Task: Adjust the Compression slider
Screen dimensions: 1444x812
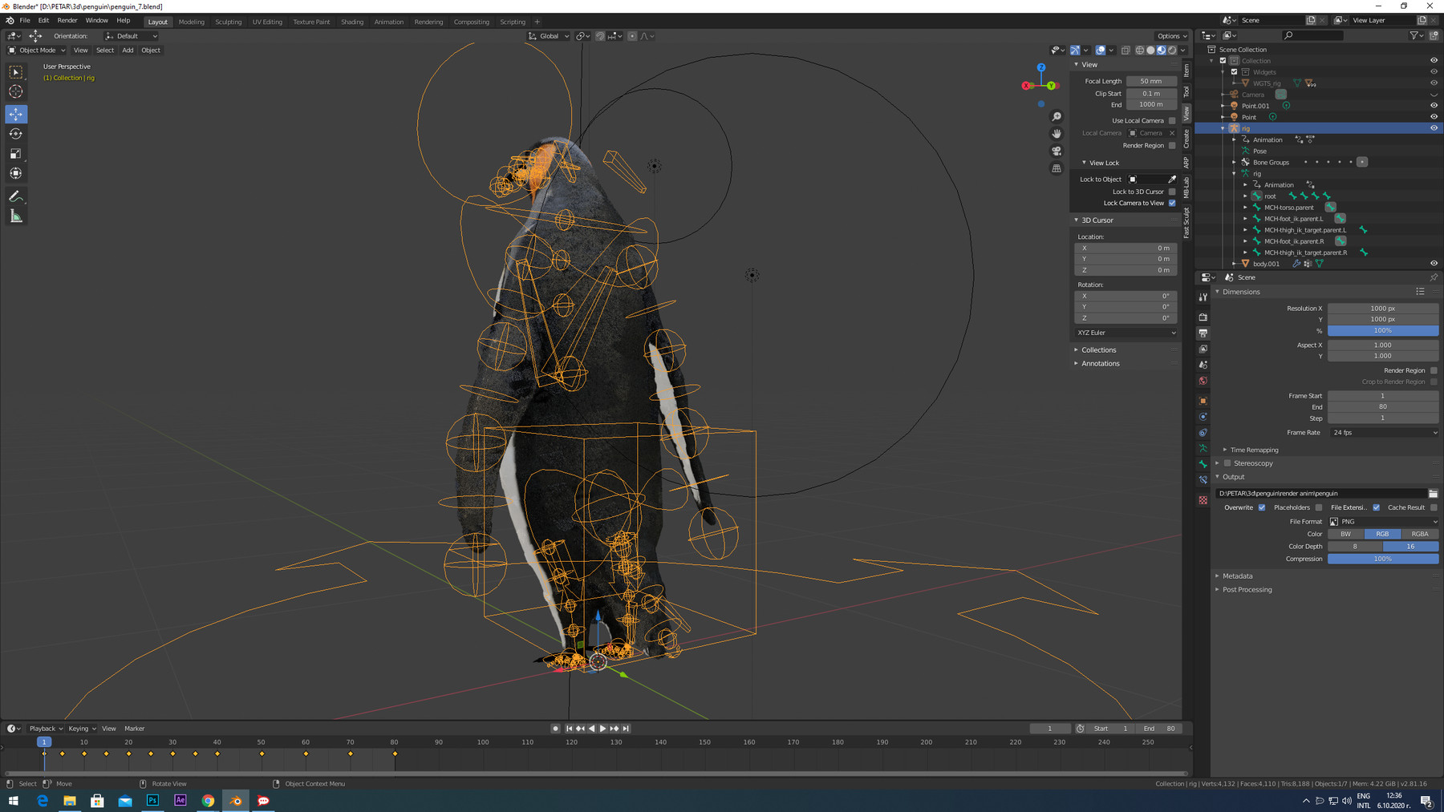Action: pos(1382,559)
